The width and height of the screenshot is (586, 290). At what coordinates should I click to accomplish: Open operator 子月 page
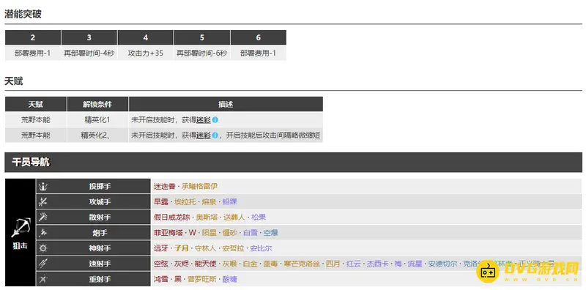click(x=182, y=248)
